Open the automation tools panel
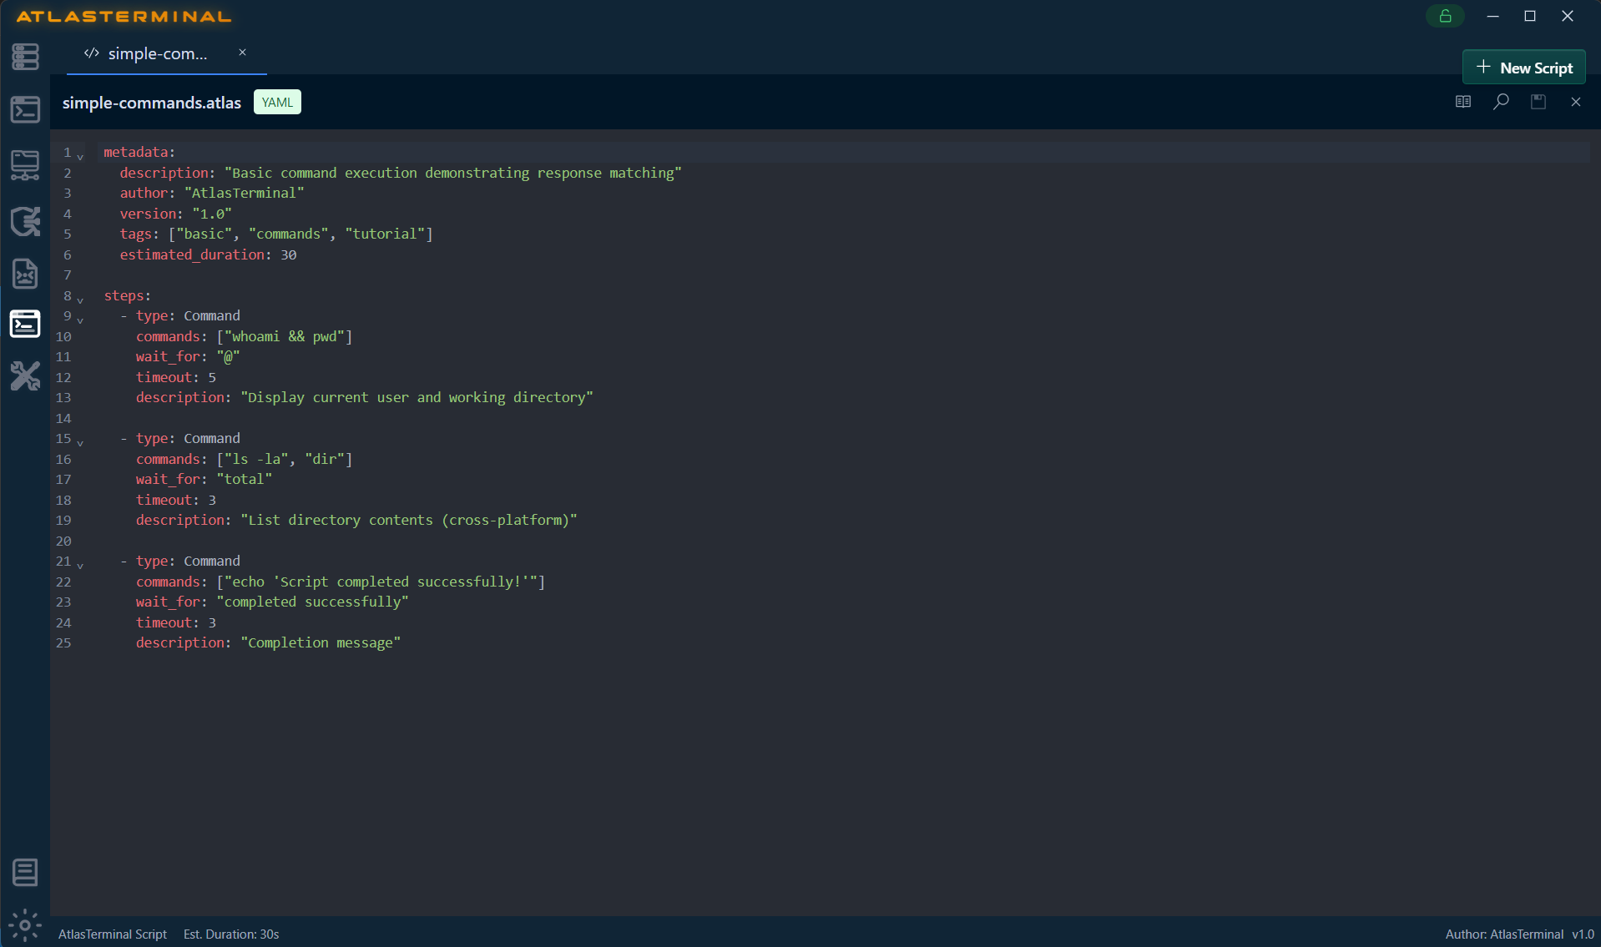1601x947 pixels. (25, 221)
